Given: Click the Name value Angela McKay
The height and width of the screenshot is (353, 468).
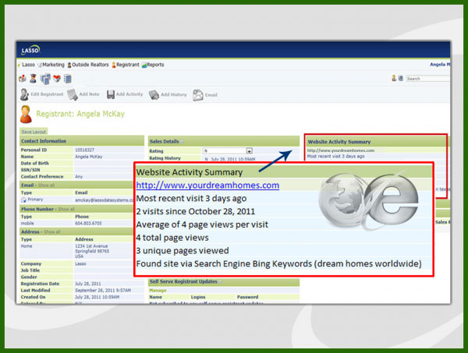Looking at the screenshot, I should (89, 157).
